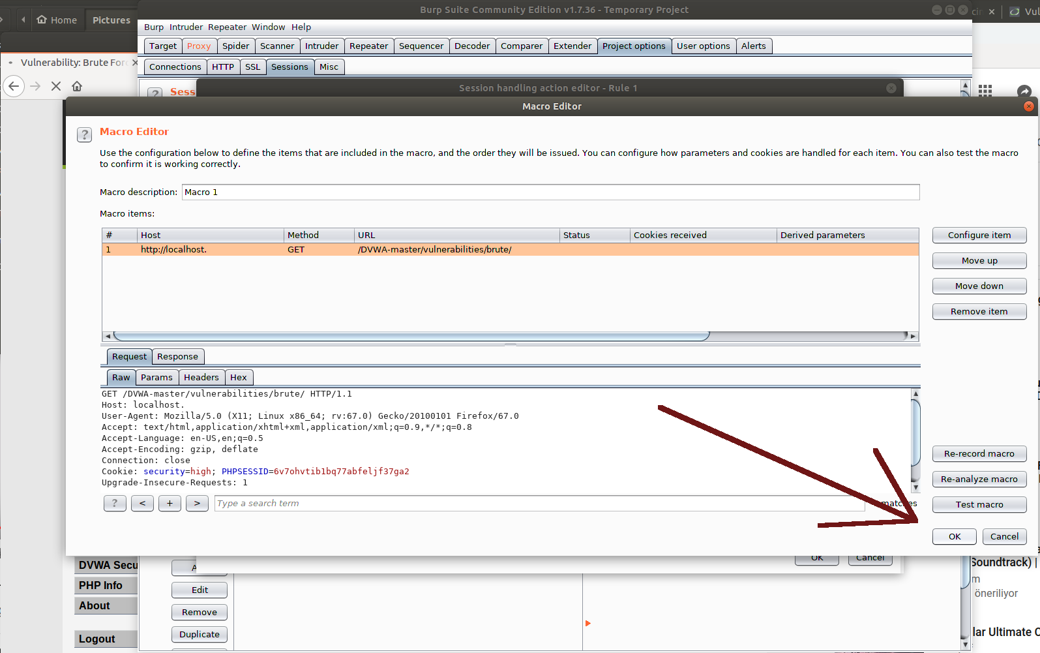Click Configure item button
The height and width of the screenshot is (653, 1040).
[979, 235]
